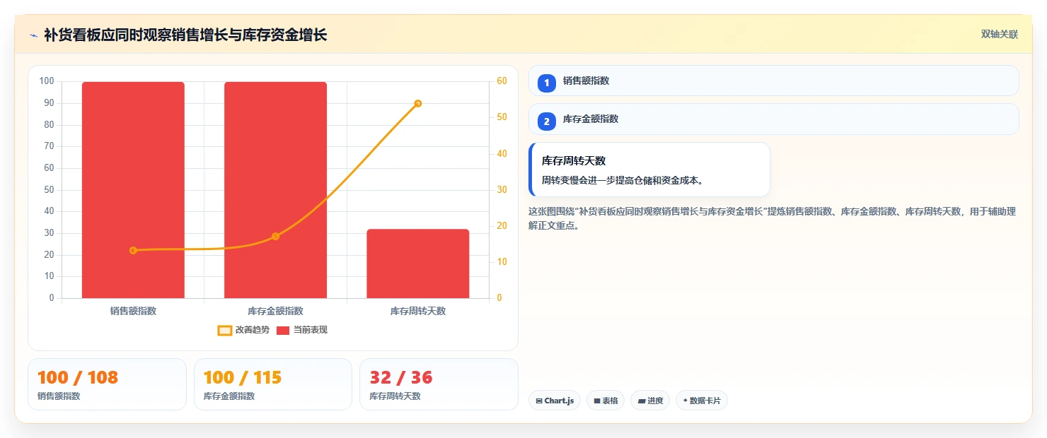Toggle the 当前表现 legend entry
Viewport: 1047px width, 438px height.
pyautogui.click(x=301, y=330)
